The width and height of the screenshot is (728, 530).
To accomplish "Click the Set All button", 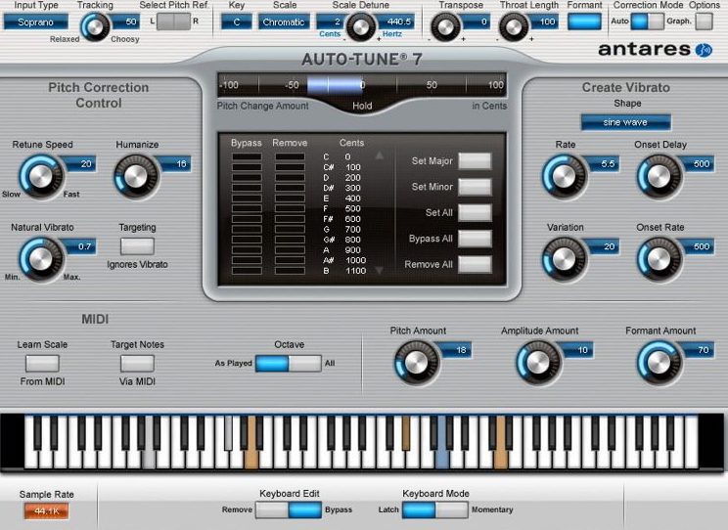I will point(475,213).
